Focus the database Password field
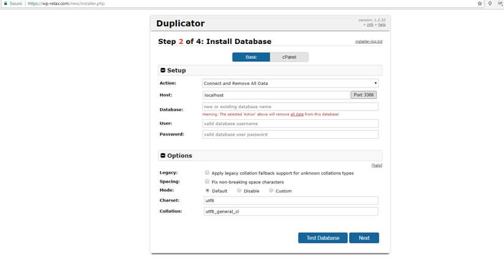The height and width of the screenshot is (264, 504). point(290,134)
